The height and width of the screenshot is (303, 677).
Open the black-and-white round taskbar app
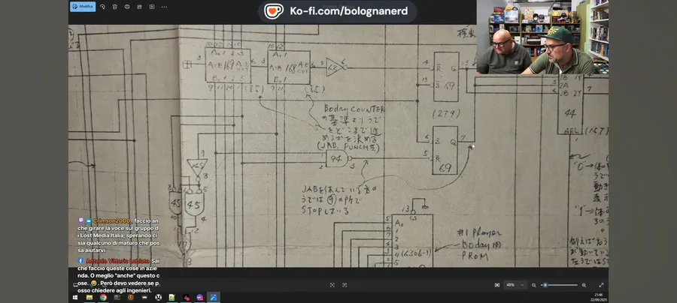coord(159,298)
